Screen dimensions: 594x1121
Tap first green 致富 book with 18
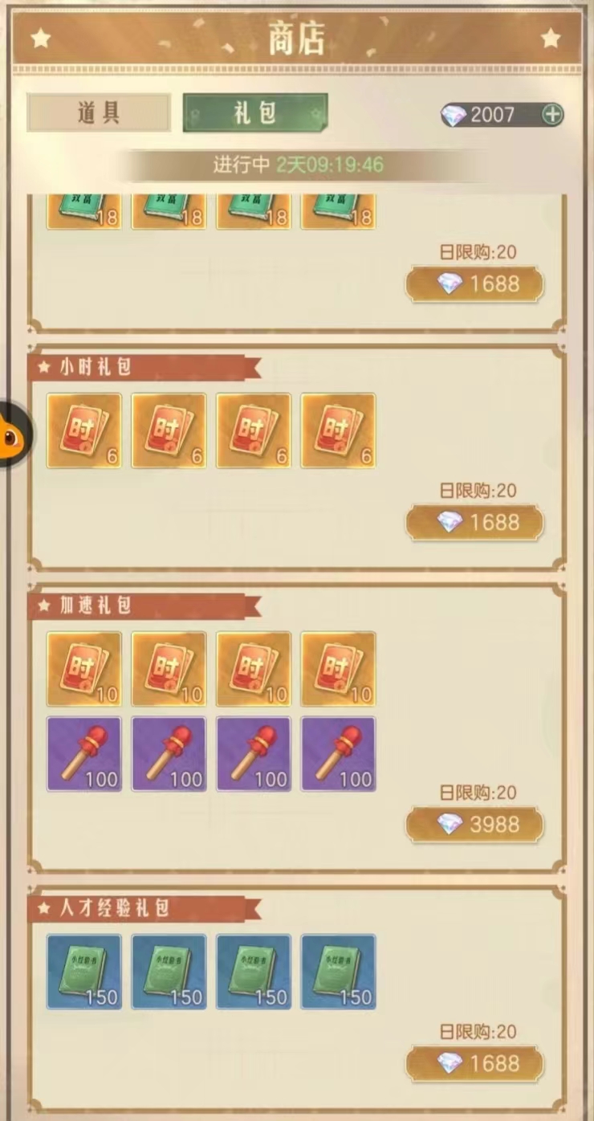click(84, 212)
